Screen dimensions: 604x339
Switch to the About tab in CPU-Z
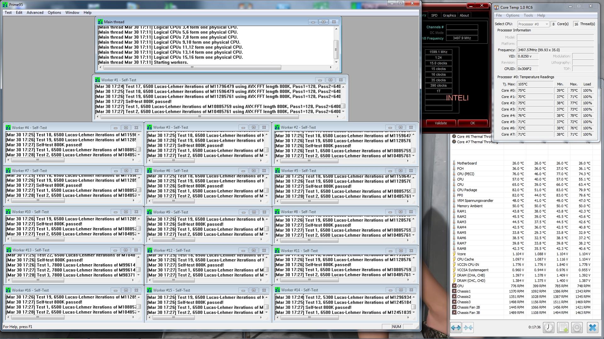(x=464, y=15)
